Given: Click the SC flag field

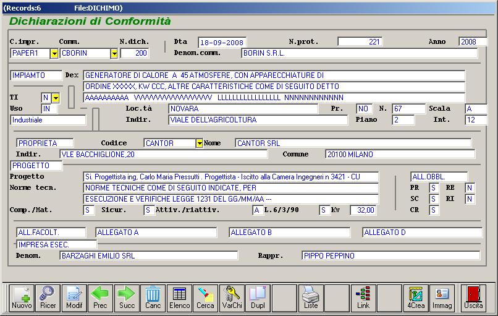Looking at the screenshot, I should [434, 199].
